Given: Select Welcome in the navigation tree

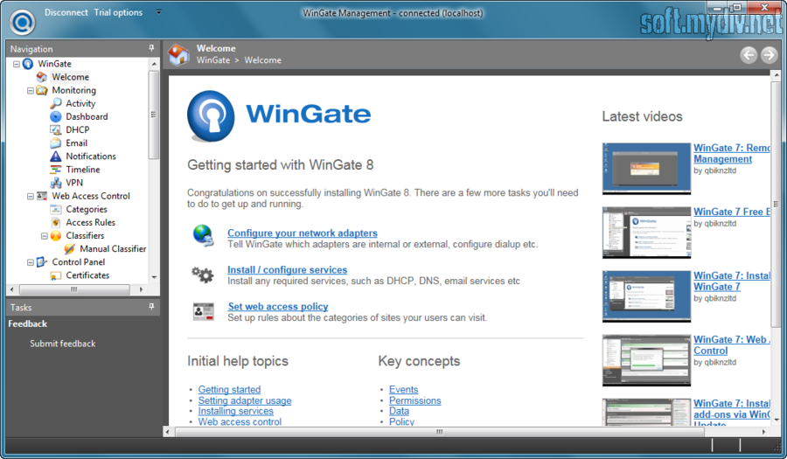Looking at the screenshot, I should pos(70,77).
